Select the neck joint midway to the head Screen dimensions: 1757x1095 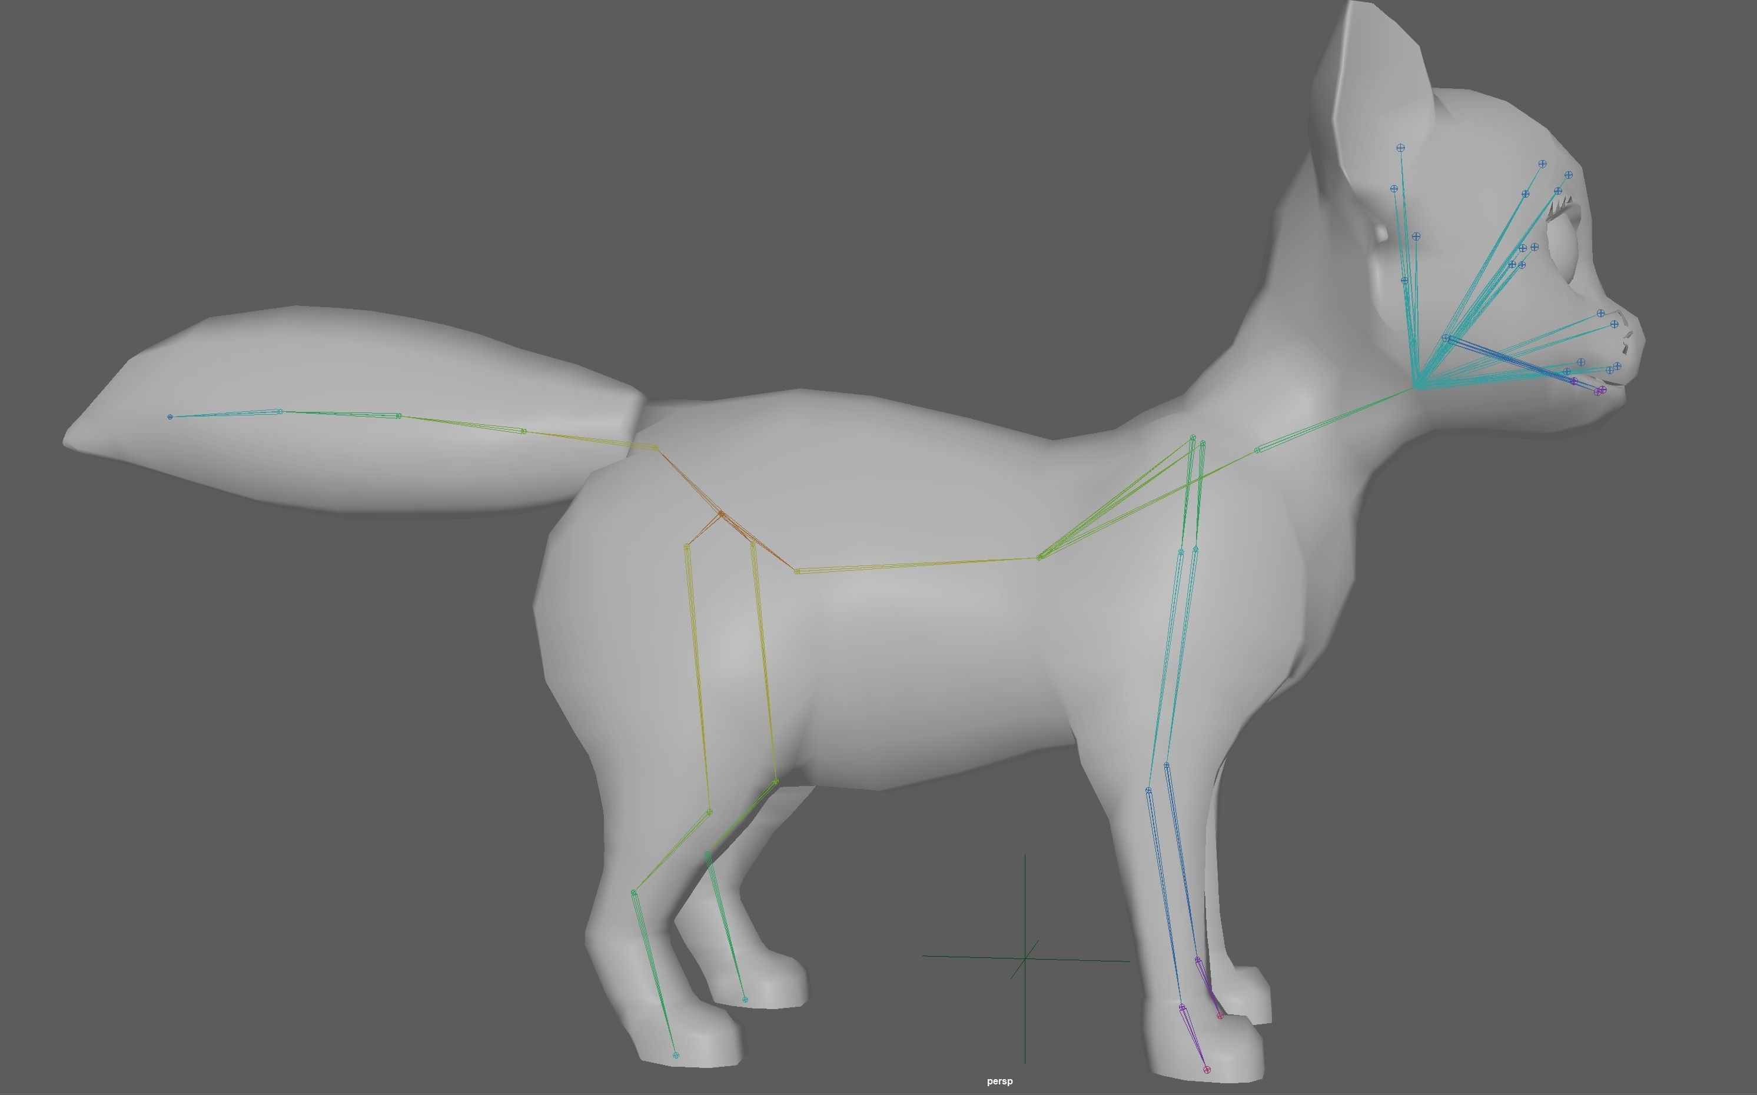point(1257,450)
